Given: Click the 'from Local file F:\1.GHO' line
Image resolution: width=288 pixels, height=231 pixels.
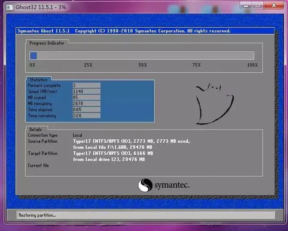Looking at the screenshot, I should pyautogui.click(x=113, y=148).
